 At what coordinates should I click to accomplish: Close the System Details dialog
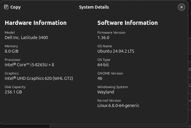click(181, 7)
